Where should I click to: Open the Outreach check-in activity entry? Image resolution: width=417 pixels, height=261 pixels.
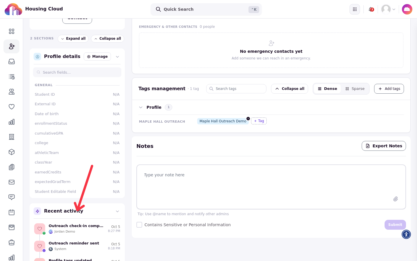click(x=77, y=229)
